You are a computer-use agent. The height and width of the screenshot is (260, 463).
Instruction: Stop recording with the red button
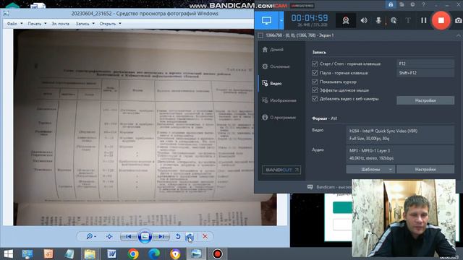pyautogui.click(x=441, y=20)
